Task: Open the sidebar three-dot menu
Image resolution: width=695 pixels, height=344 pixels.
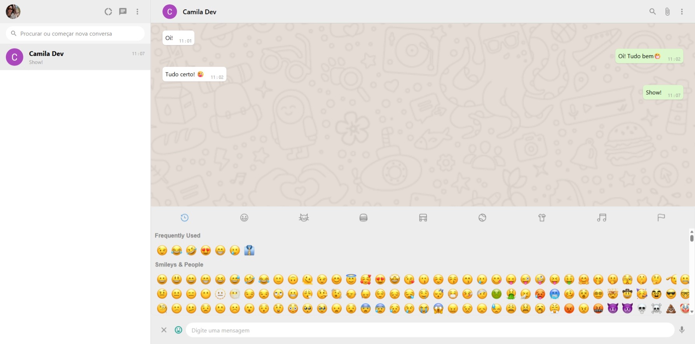Action: pos(137,12)
